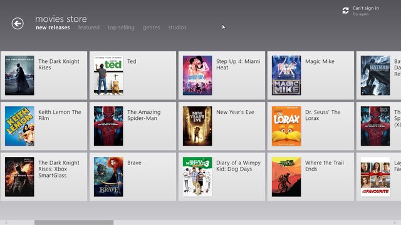The image size is (401, 225).
Task: Open the Brave movie poster
Action: [108, 176]
